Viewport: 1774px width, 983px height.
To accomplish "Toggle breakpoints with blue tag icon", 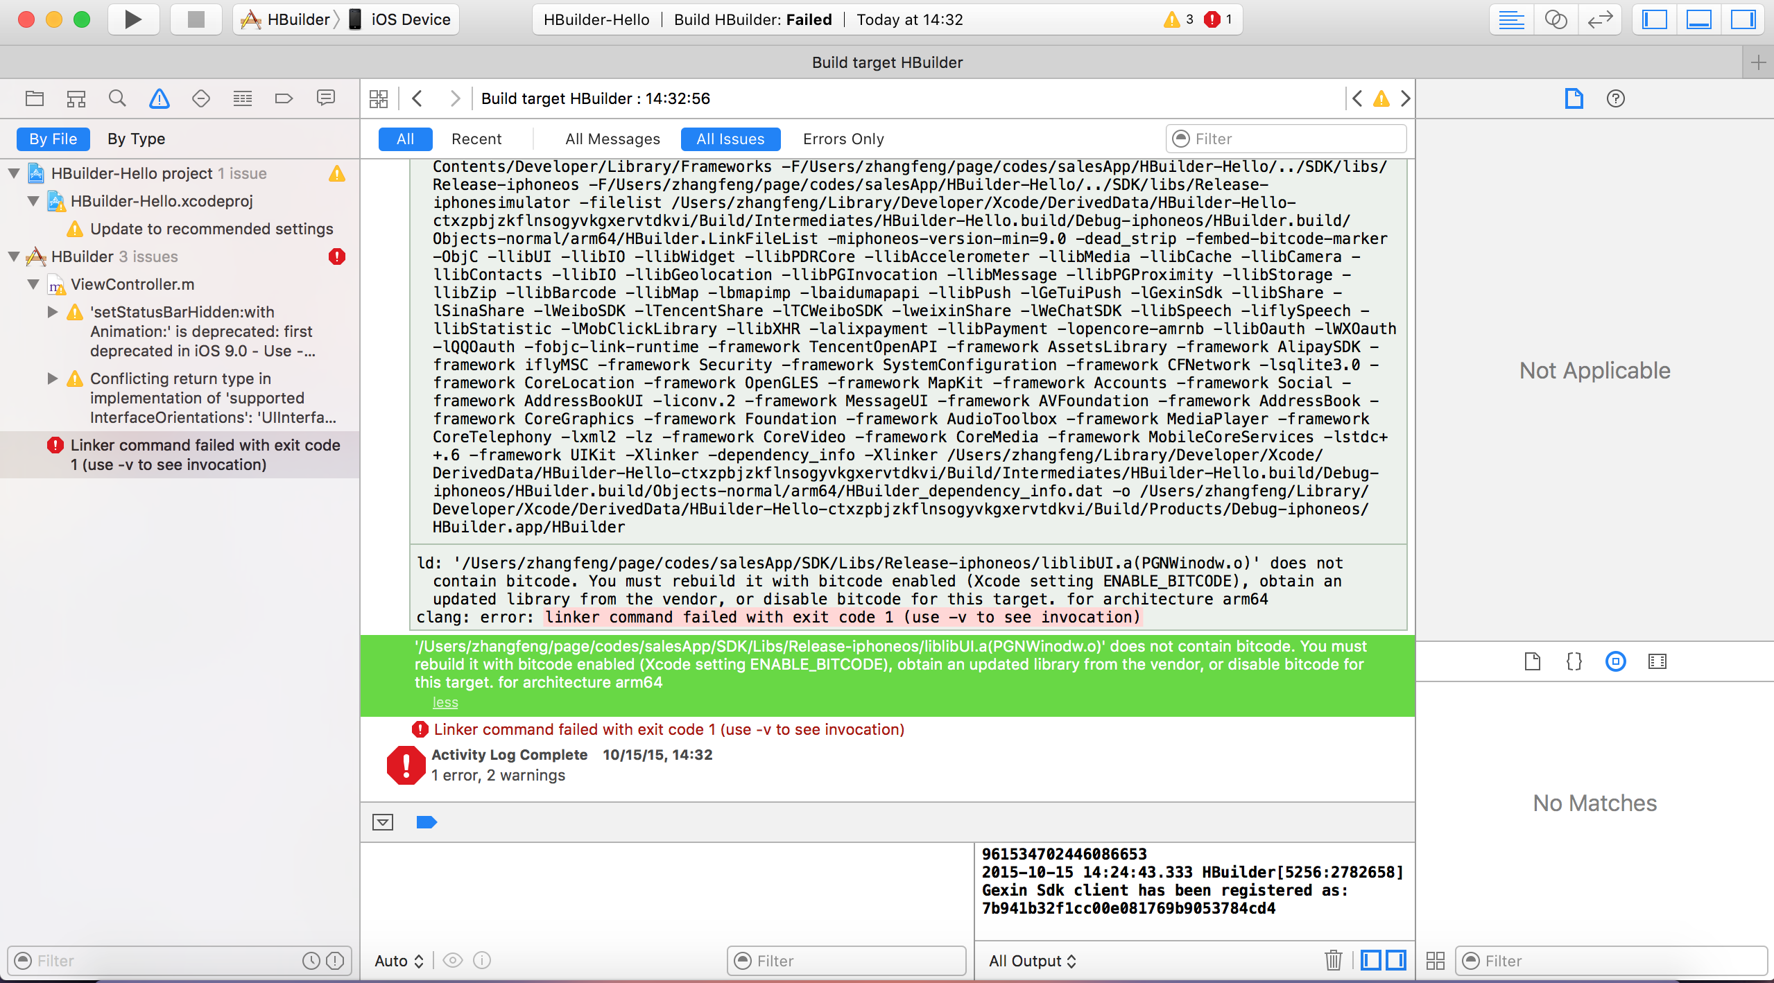I will [x=427, y=822].
